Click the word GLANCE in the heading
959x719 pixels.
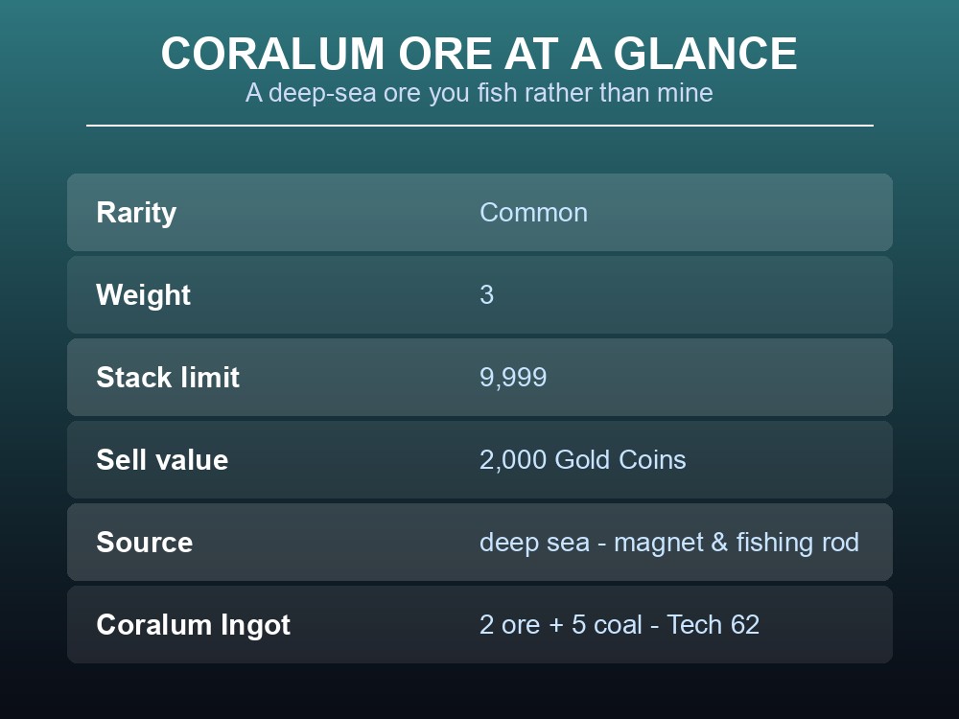pos(705,54)
